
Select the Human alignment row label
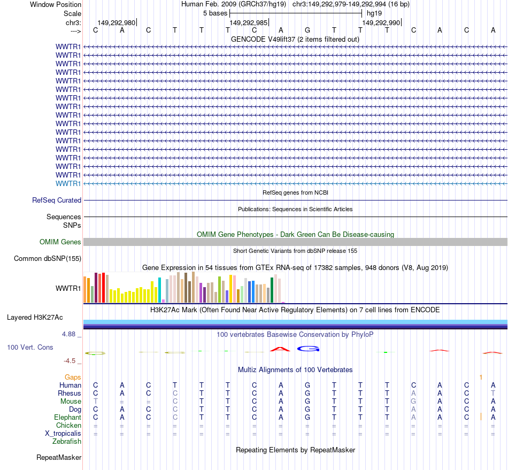70,385
